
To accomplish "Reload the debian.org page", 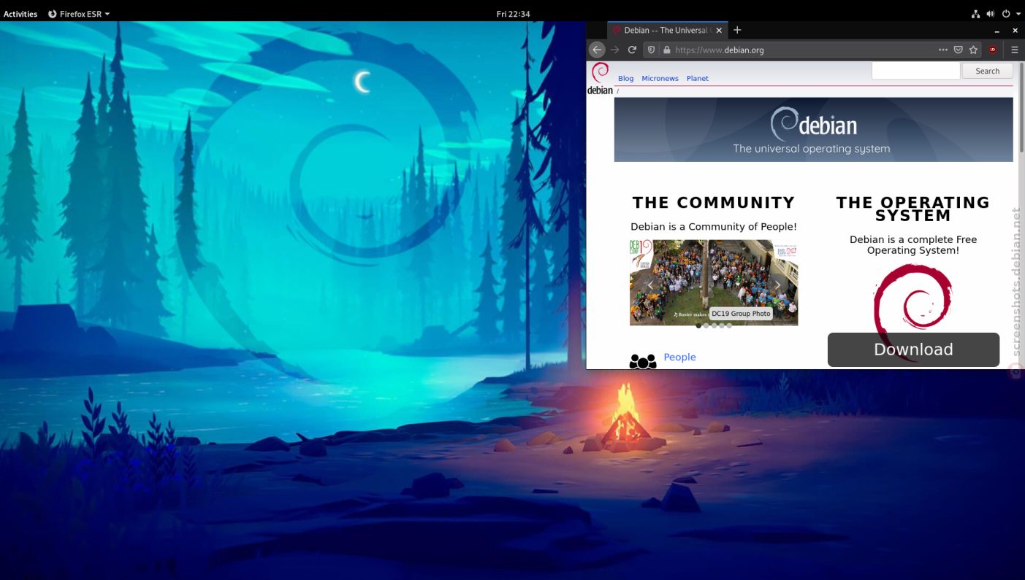I will (632, 50).
